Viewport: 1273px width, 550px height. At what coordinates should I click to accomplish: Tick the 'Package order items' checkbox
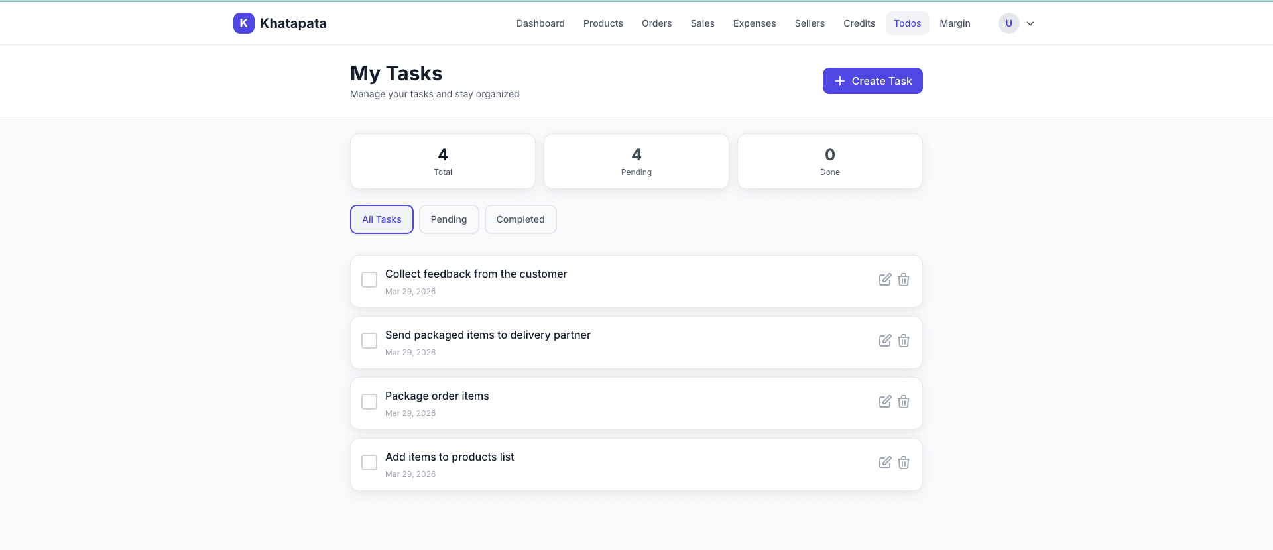pyautogui.click(x=369, y=402)
